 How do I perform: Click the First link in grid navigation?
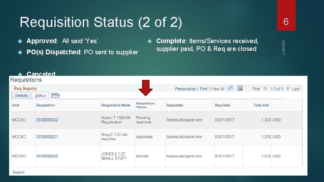pyautogui.click(x=256, y=89)
